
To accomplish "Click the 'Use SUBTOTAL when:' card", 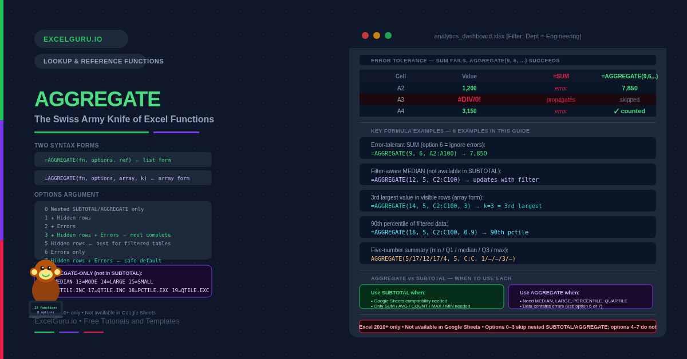I will point(432,297).
